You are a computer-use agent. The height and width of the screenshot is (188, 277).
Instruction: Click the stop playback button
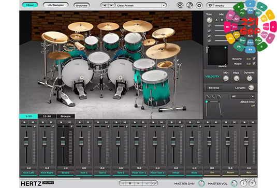point(130,183)
